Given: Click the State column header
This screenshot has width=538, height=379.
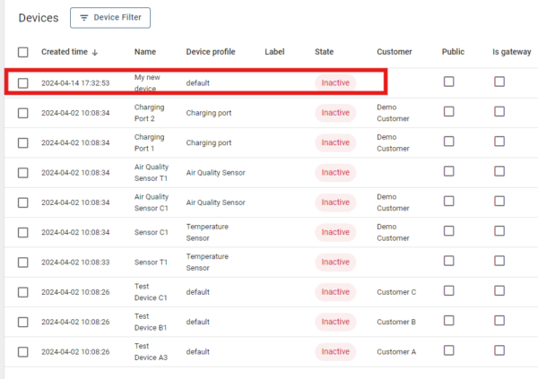Looking at the screenshot, I should point(325,52).
